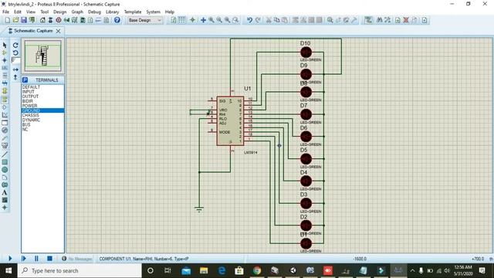Click the Rotate Clockwise icon

click(x=15, y=46)
